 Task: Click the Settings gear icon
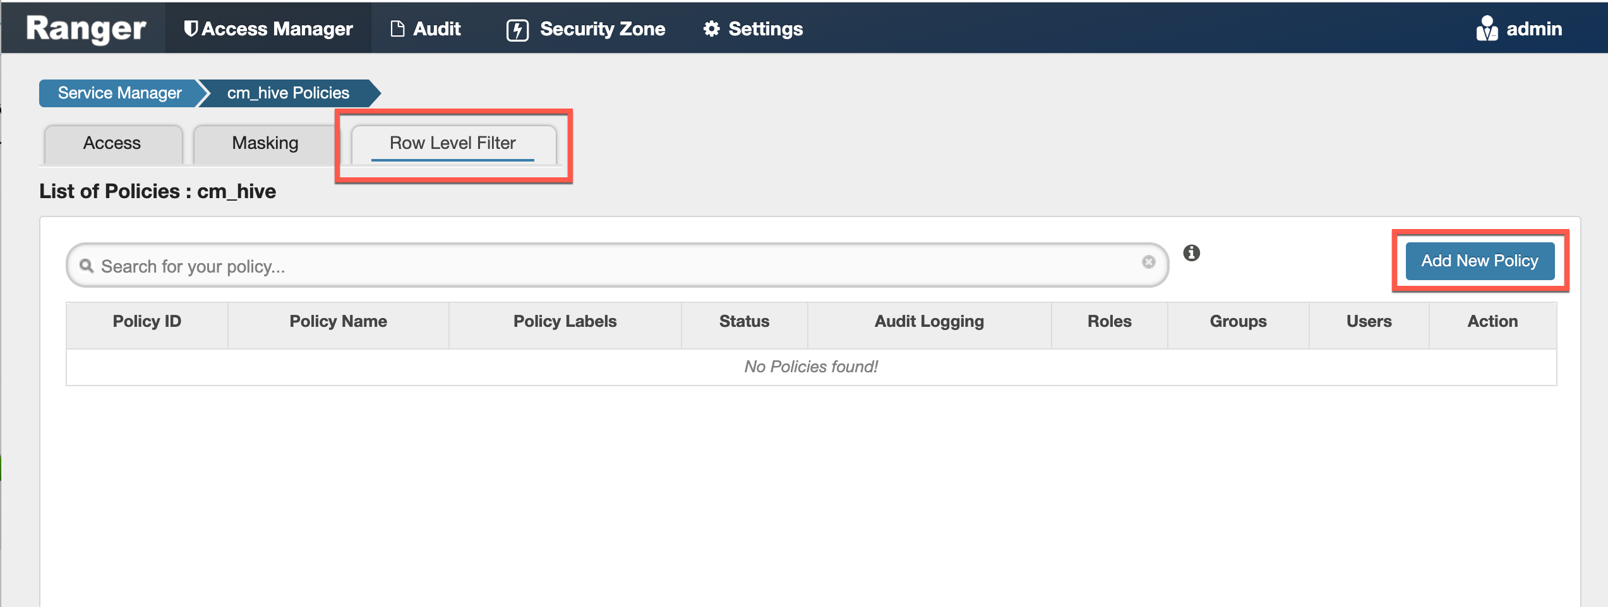point(711,29)
